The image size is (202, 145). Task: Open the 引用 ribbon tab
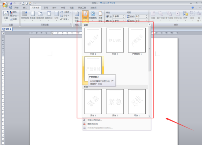(x=46, y=8)
